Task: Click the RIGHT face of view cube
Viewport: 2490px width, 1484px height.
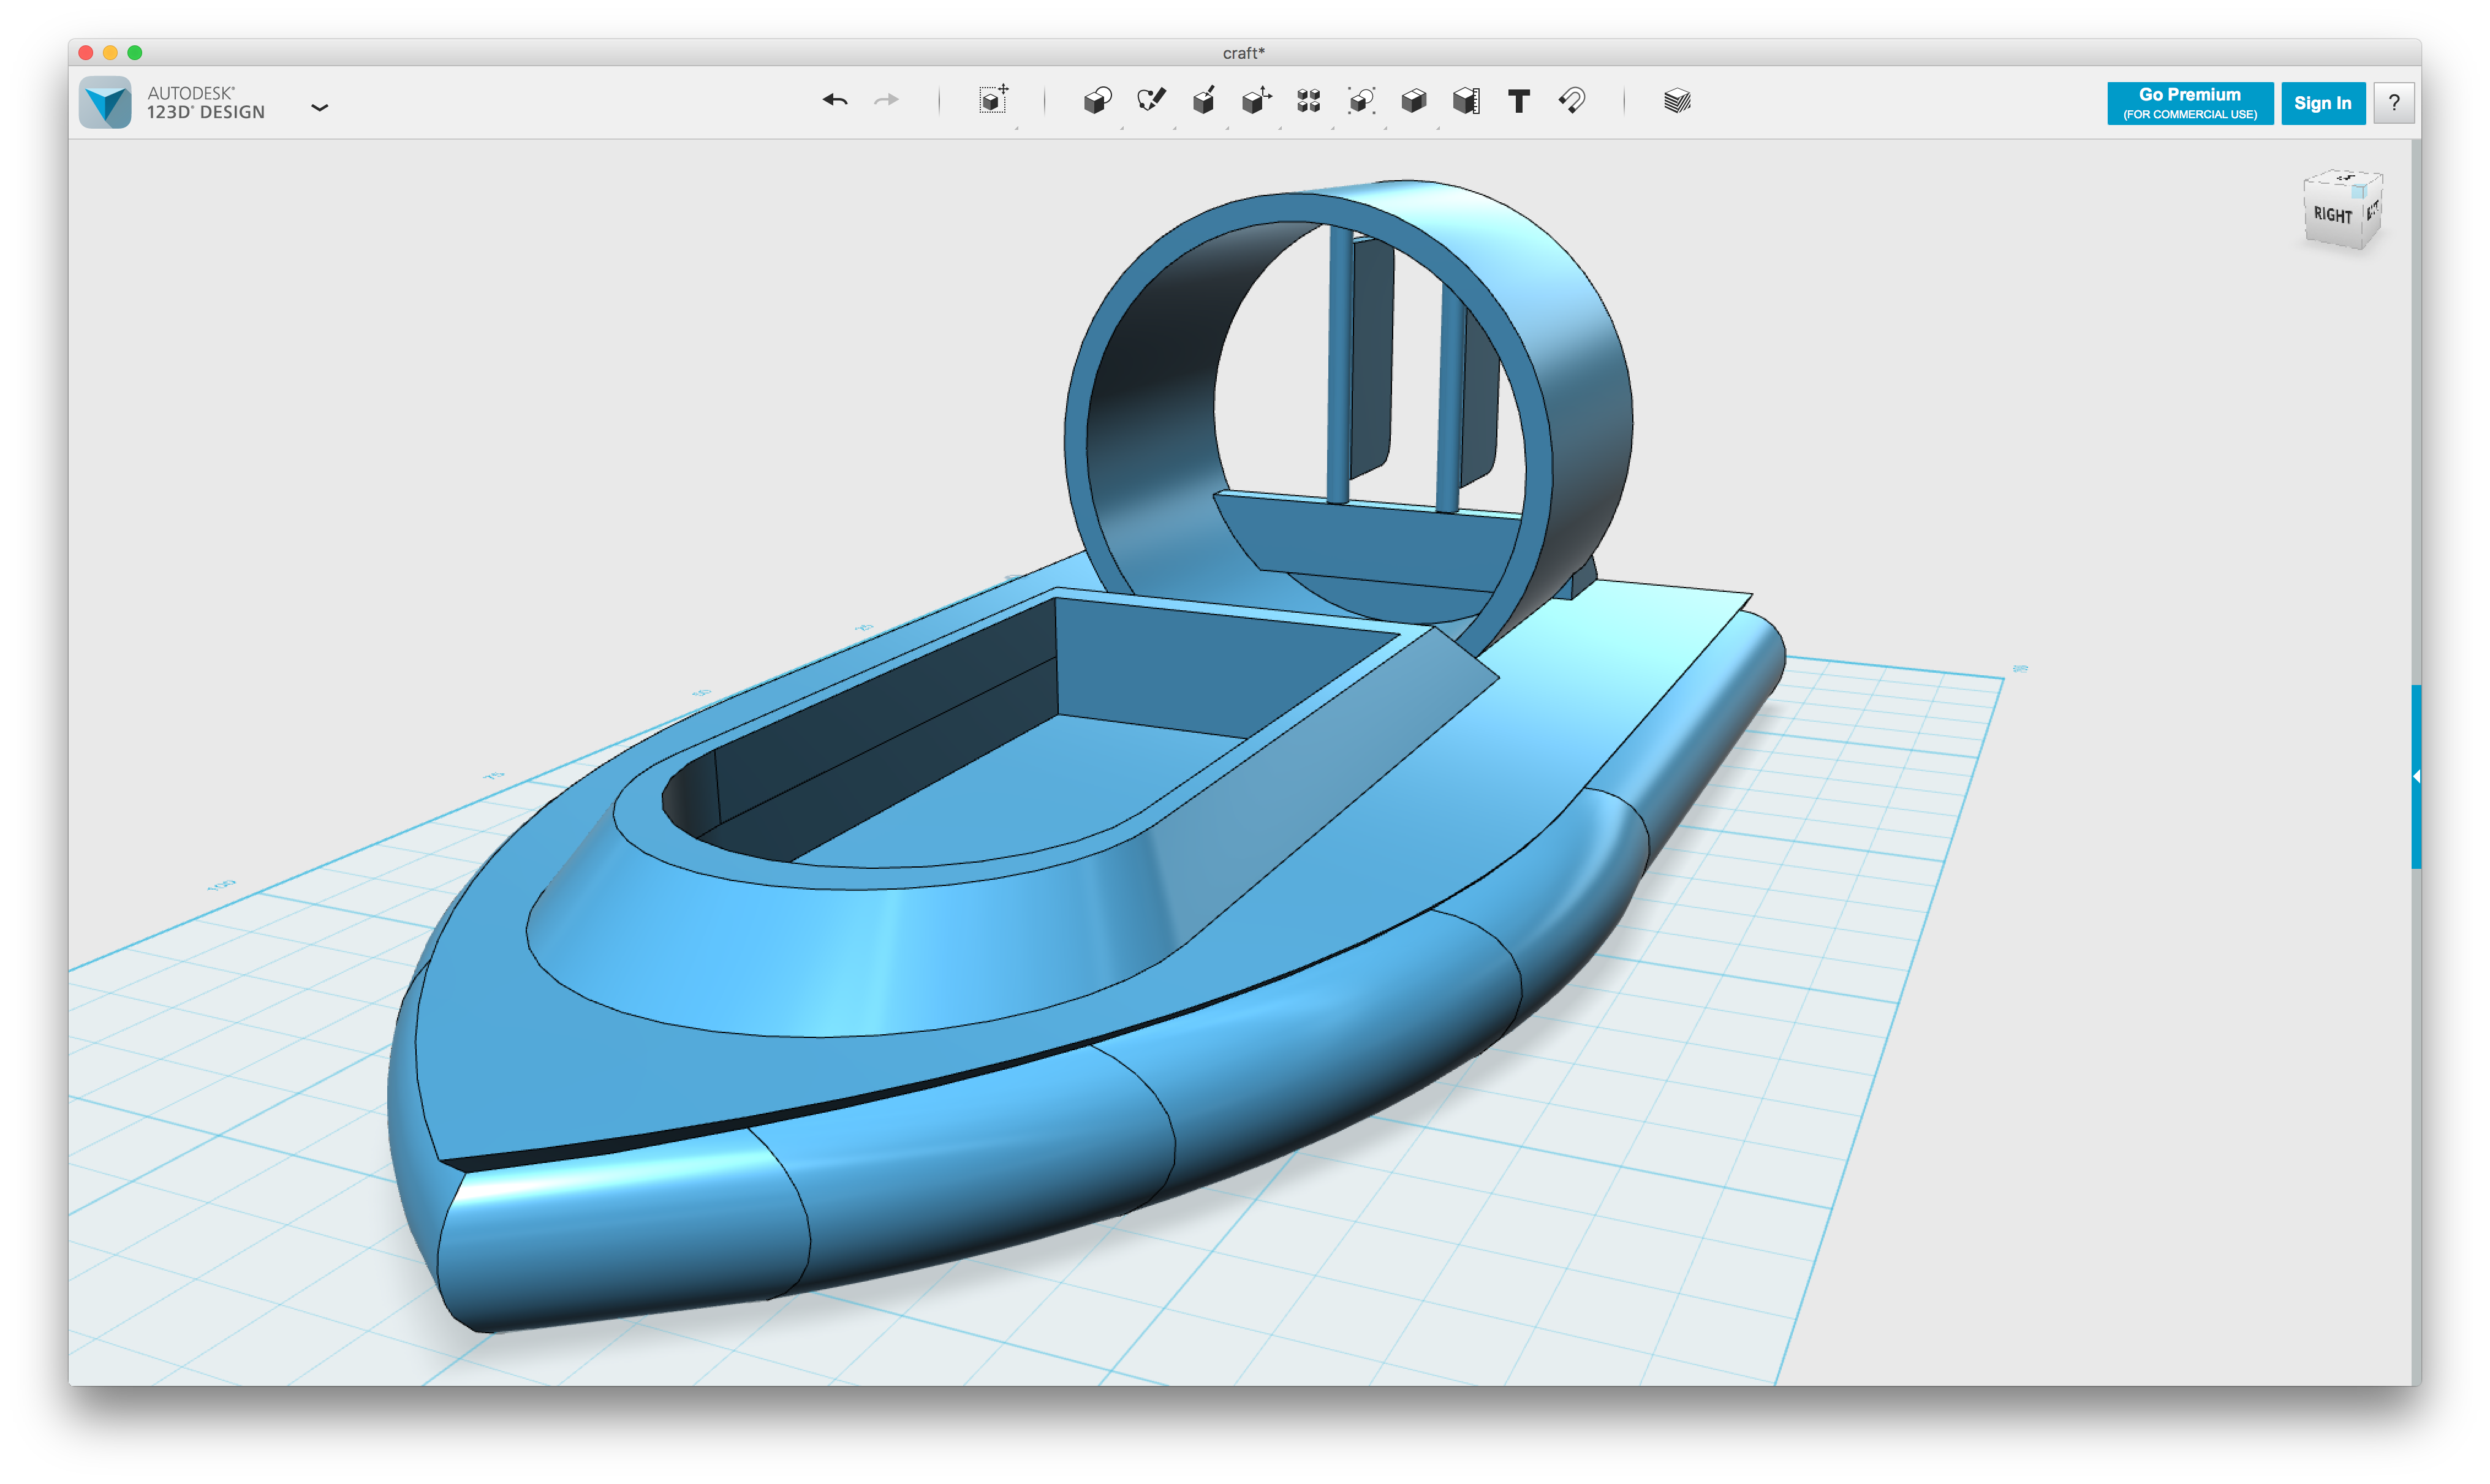Action: (2332, 215)
